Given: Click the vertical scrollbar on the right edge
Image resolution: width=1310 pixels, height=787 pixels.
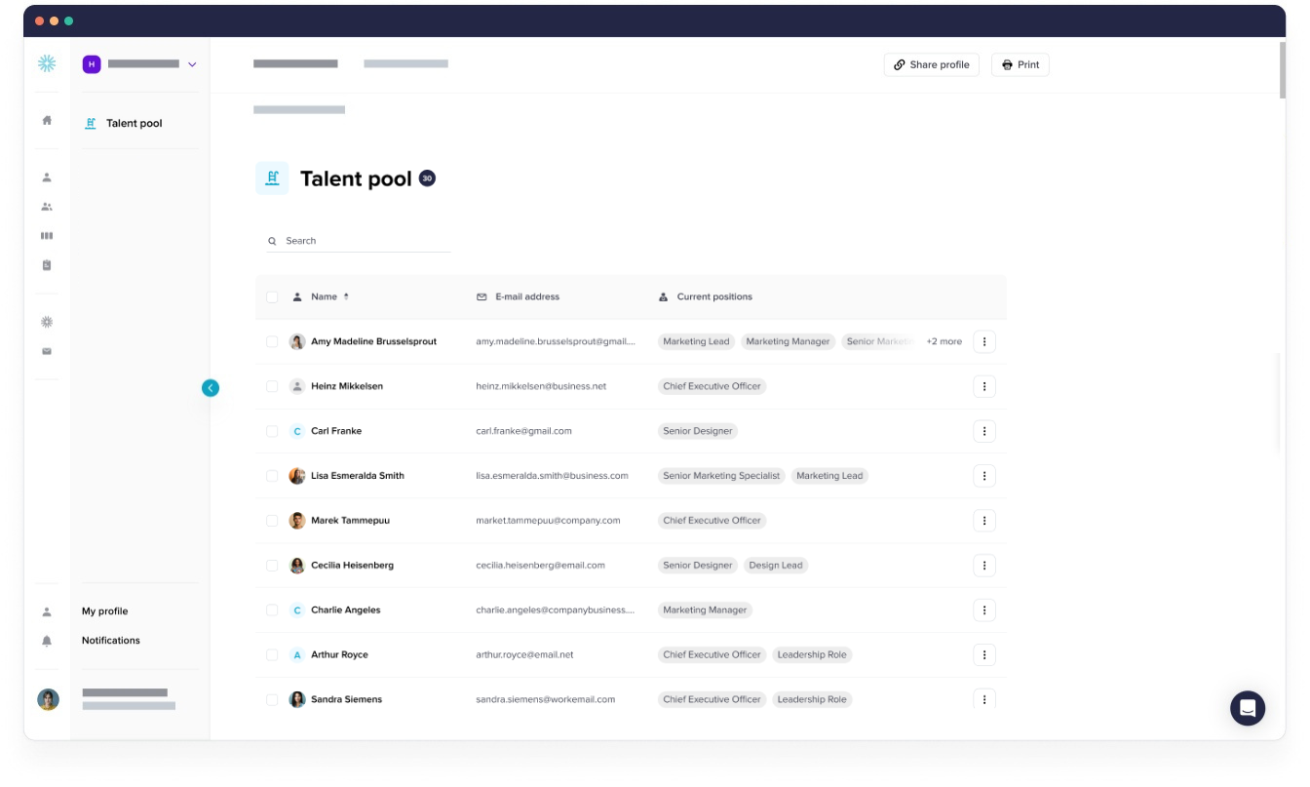Looking at the screenshot, I should click(1282, 70).
